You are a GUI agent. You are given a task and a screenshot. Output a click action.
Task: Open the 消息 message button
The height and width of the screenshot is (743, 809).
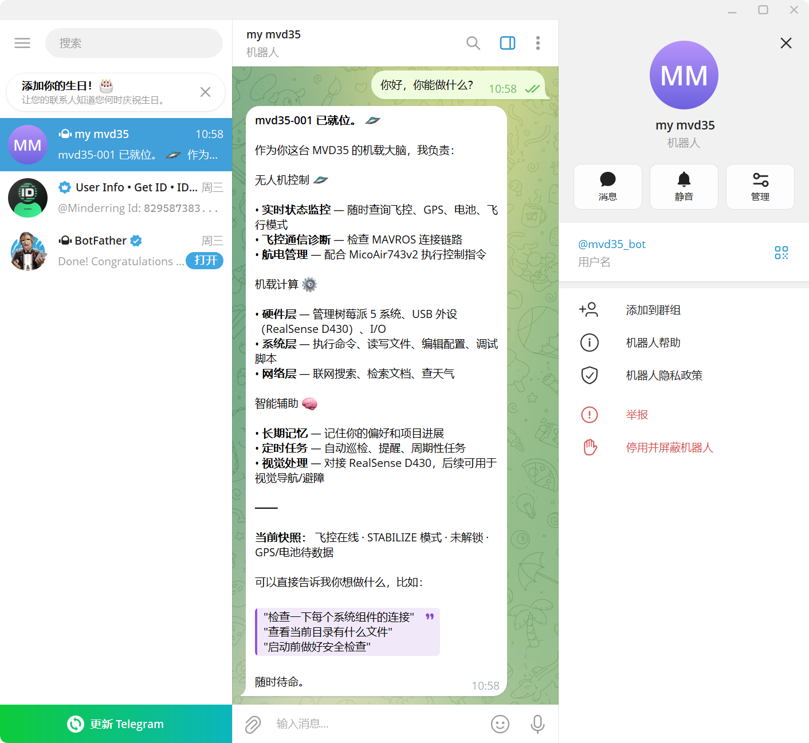(608, 187)
